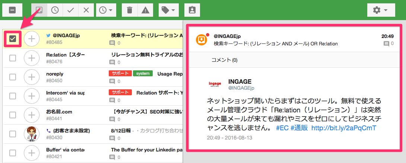Click the deselect-all minus toolbar button

[x=12, y=10]
